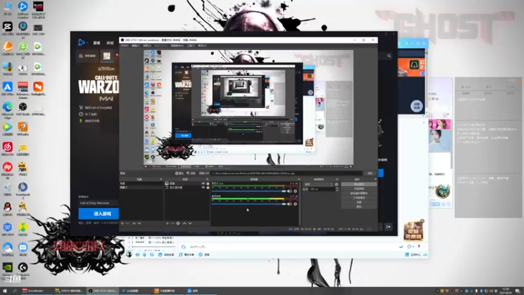Click the Filters button on the source toolbar

191,173
